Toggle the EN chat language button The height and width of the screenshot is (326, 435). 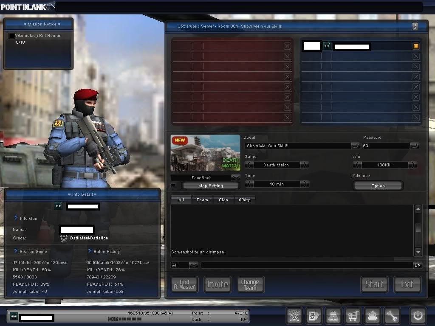(418, 265)
